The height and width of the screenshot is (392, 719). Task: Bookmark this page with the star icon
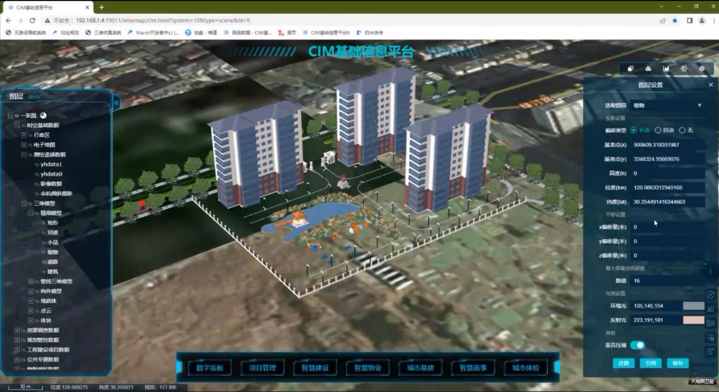click(x=675, y=20)
